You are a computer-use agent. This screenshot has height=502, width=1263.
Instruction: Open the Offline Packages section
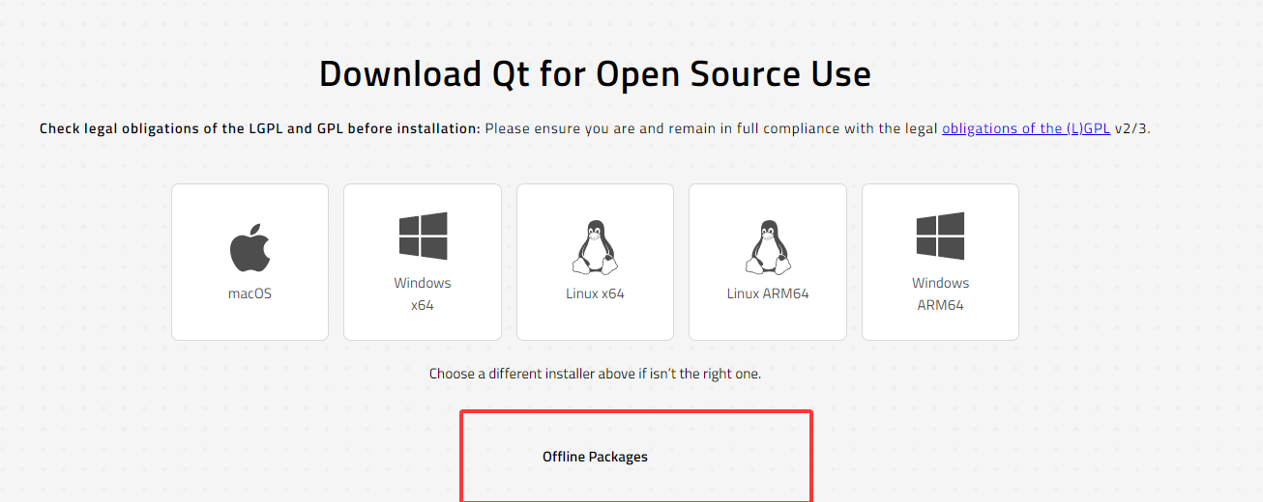(595, 457)
